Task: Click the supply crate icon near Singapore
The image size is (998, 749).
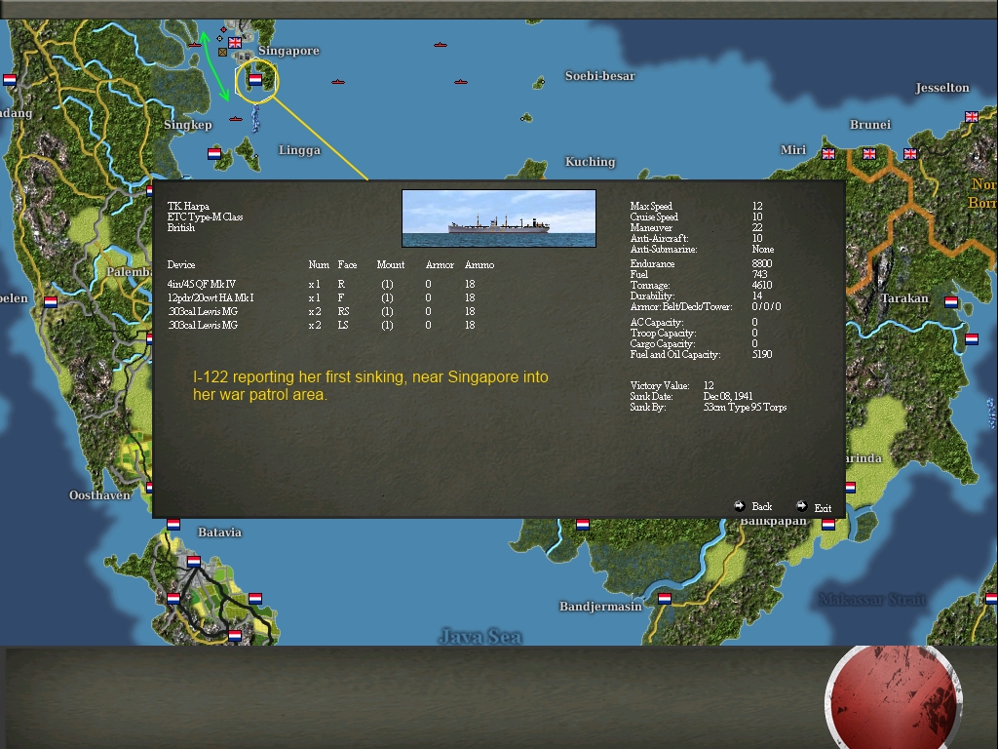Action: click(223, 53)
